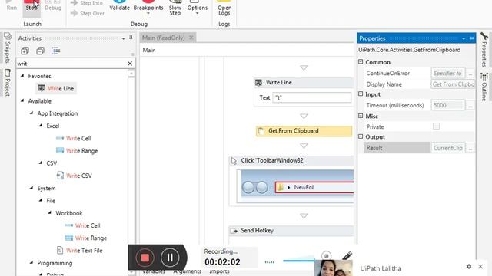The height and width of the screenshot is (276, 492).
Task: Click the ContinueOnError value field
Action: pyautogui.click(x=448, y=74)
